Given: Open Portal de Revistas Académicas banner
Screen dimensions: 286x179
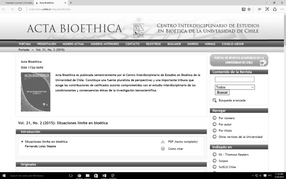Looking at the screenshot, I should coord(239,60).
